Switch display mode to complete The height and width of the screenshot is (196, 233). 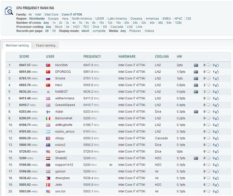[99, 31]
